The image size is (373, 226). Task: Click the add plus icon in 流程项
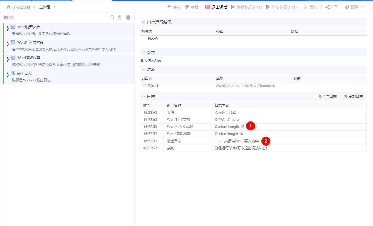[128, 18]
